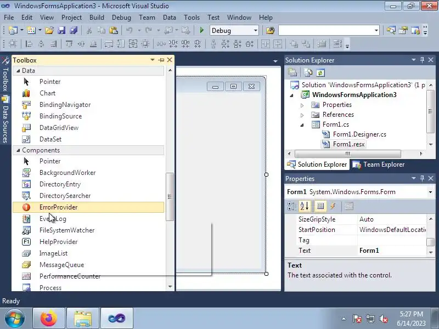Pin the Toolbox auto-hide pushpin
This screenshot has height=329, width=439.
point(161,60)
